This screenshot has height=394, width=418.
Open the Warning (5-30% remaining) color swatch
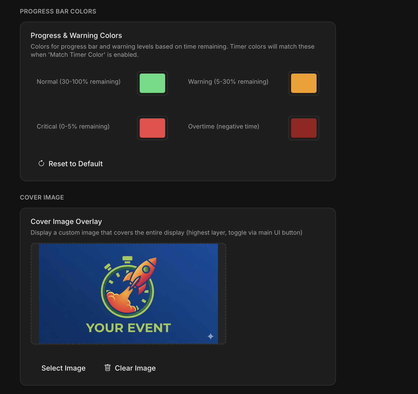pos(303,83)
